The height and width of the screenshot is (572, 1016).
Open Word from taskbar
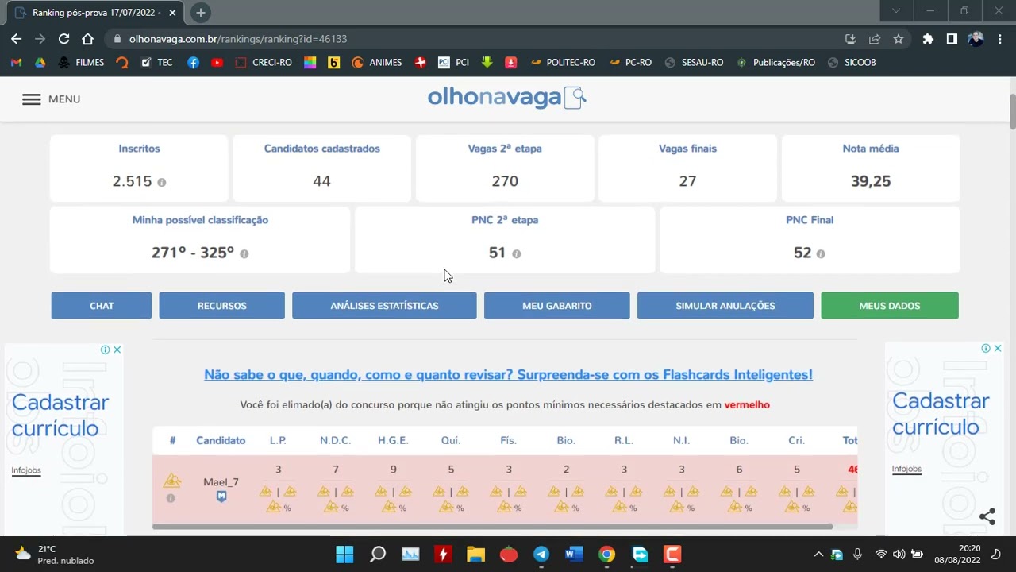[x=574, y=554]
